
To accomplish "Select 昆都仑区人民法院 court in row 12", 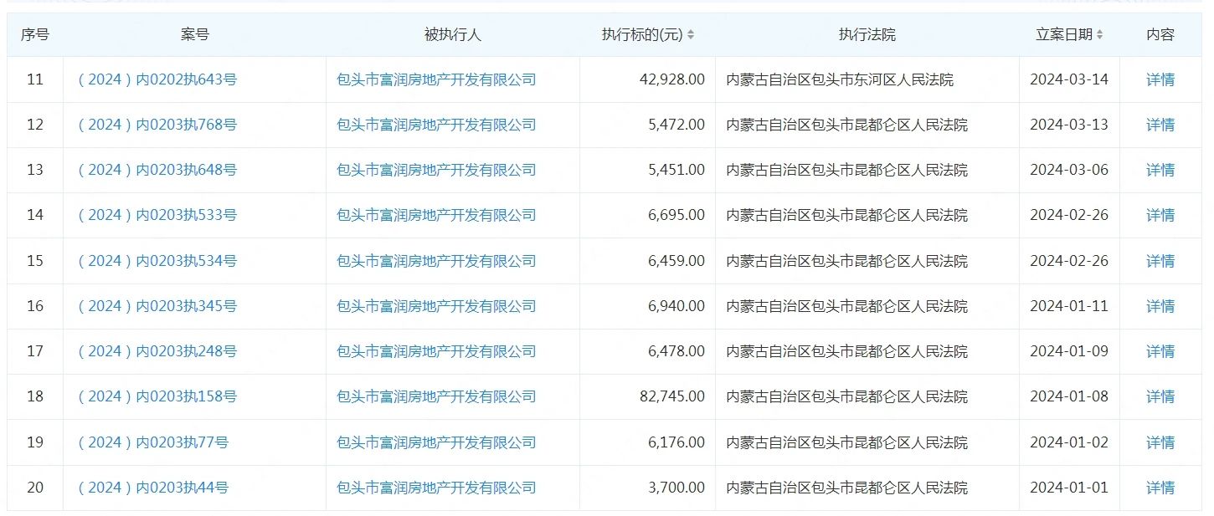I will (x=846, y=125).
